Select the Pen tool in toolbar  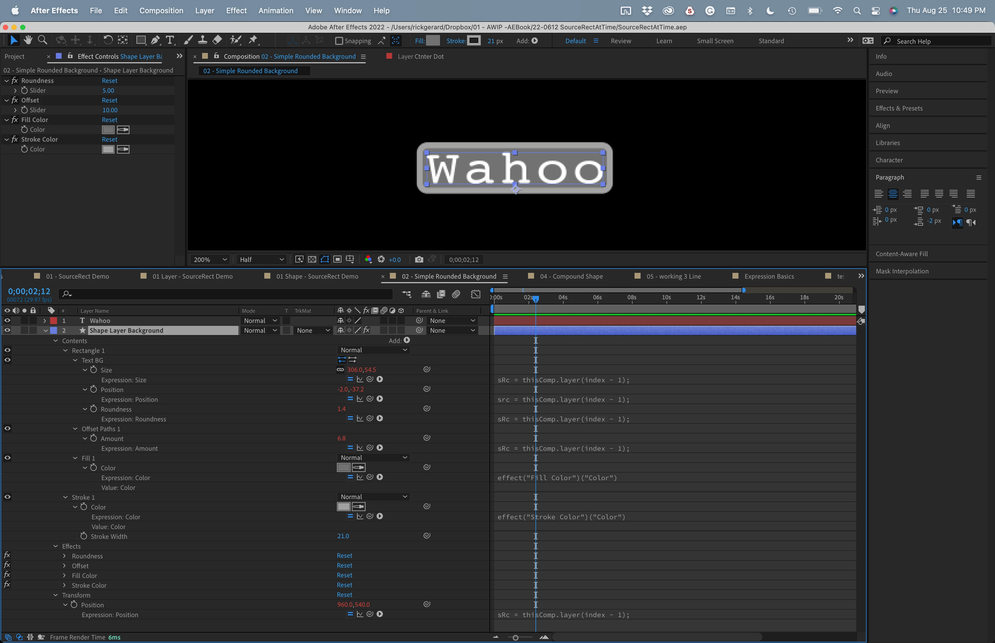coord(155,41)
